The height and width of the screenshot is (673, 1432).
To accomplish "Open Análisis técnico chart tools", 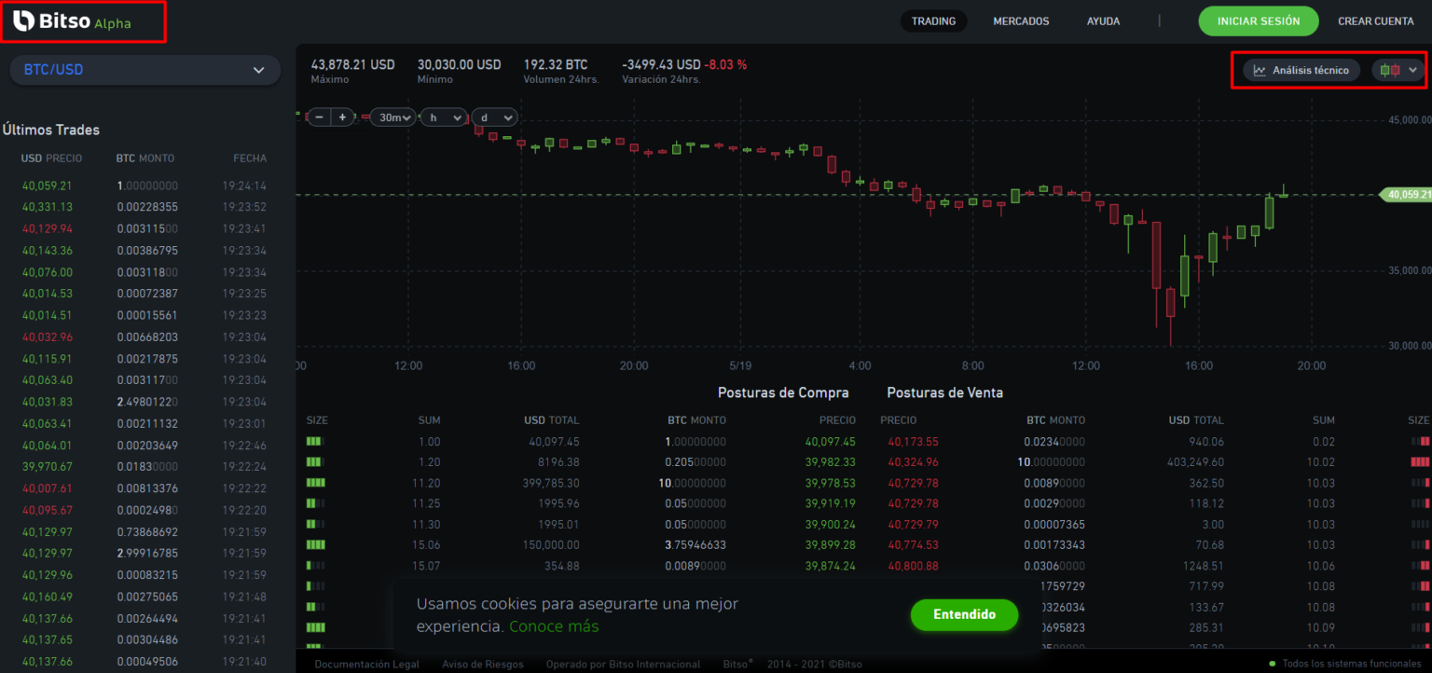I will [x=1301, y=70].
